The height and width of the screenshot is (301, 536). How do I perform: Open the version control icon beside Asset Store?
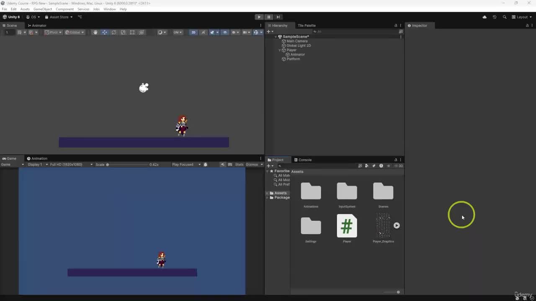80,17
